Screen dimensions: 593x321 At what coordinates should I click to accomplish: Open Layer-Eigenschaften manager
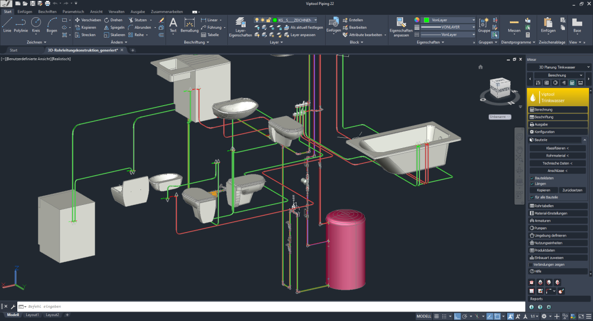(241, 27)
